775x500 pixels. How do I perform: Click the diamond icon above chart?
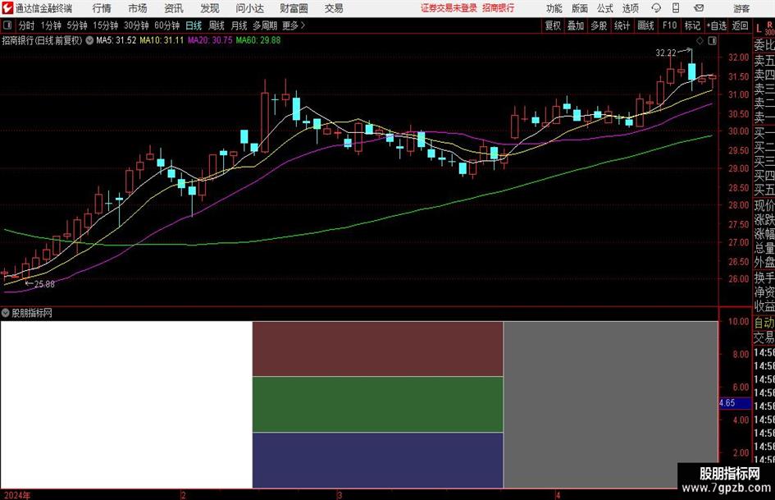(x=700, y=41)
